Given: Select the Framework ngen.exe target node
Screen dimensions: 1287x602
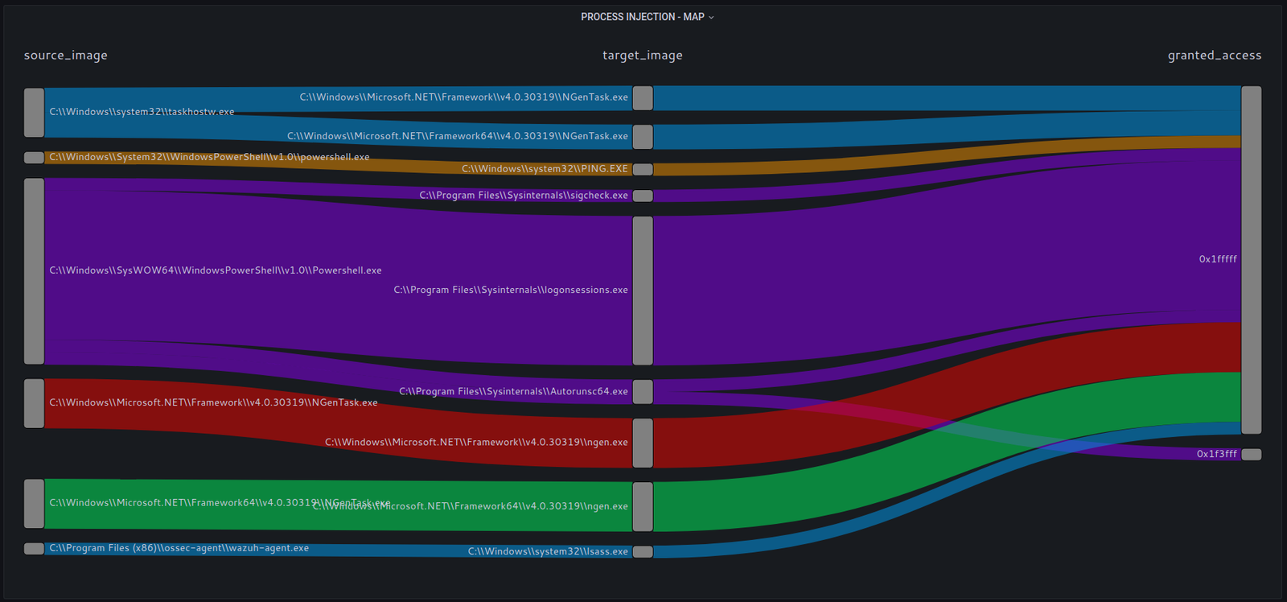Looking at the screenshot, I should (643, 443).
